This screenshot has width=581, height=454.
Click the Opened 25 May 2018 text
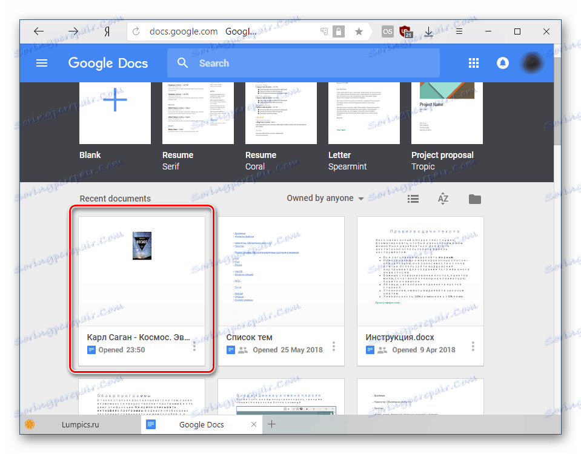[x=288, y=350]
